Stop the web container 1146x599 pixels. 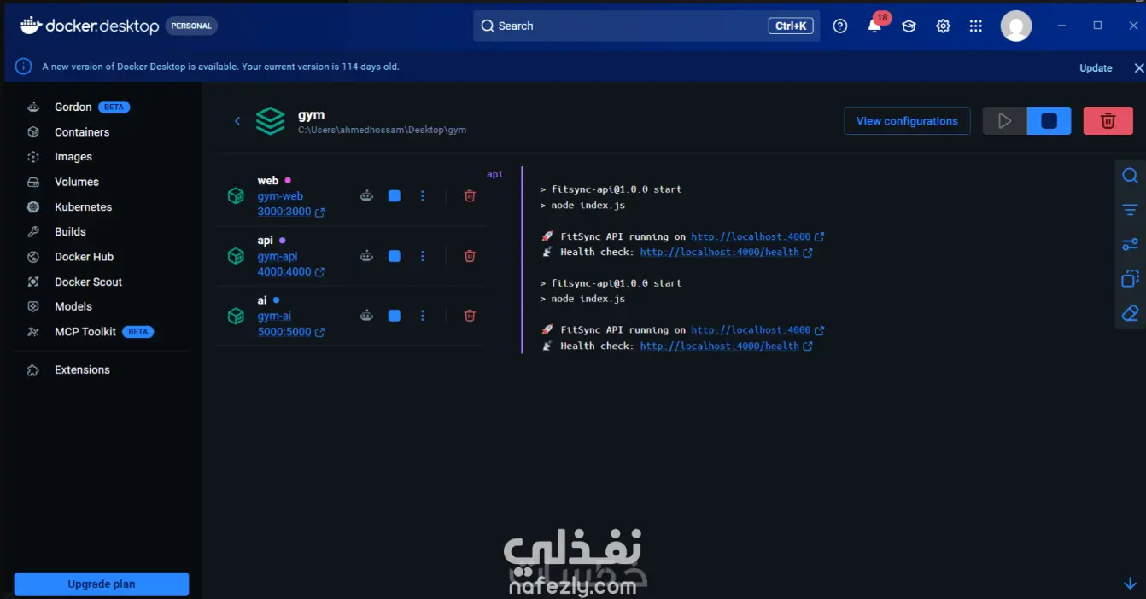pyautogui.click(x=394, y=196)
